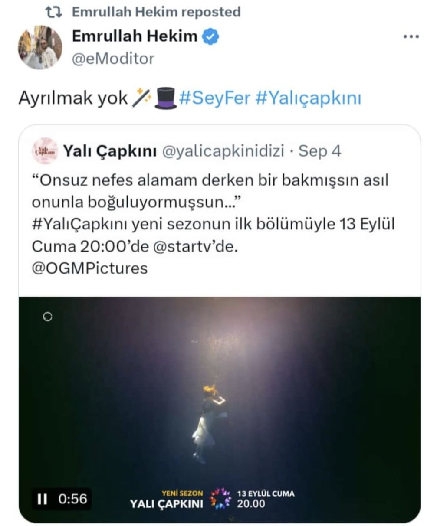Open the @eModitor handle
Screen dimensions: 437x526
click(113, 58)
